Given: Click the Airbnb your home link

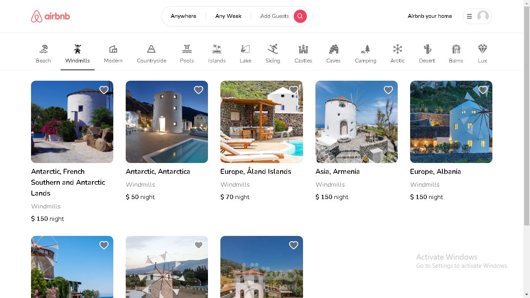Looking at the screenshot, I should click(430, 16).
